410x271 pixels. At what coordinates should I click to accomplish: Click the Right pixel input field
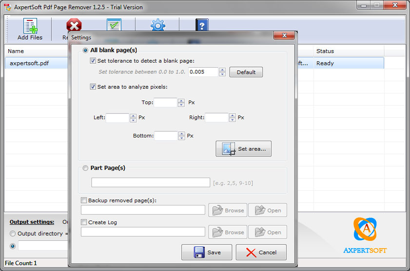point(216,117)
